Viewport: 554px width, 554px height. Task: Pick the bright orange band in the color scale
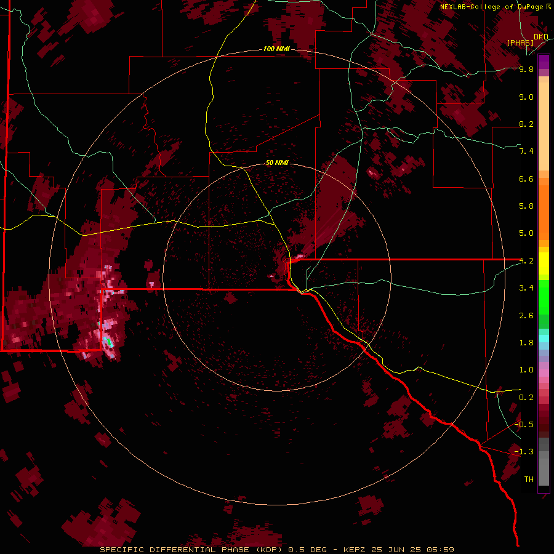tap(544, 212)
